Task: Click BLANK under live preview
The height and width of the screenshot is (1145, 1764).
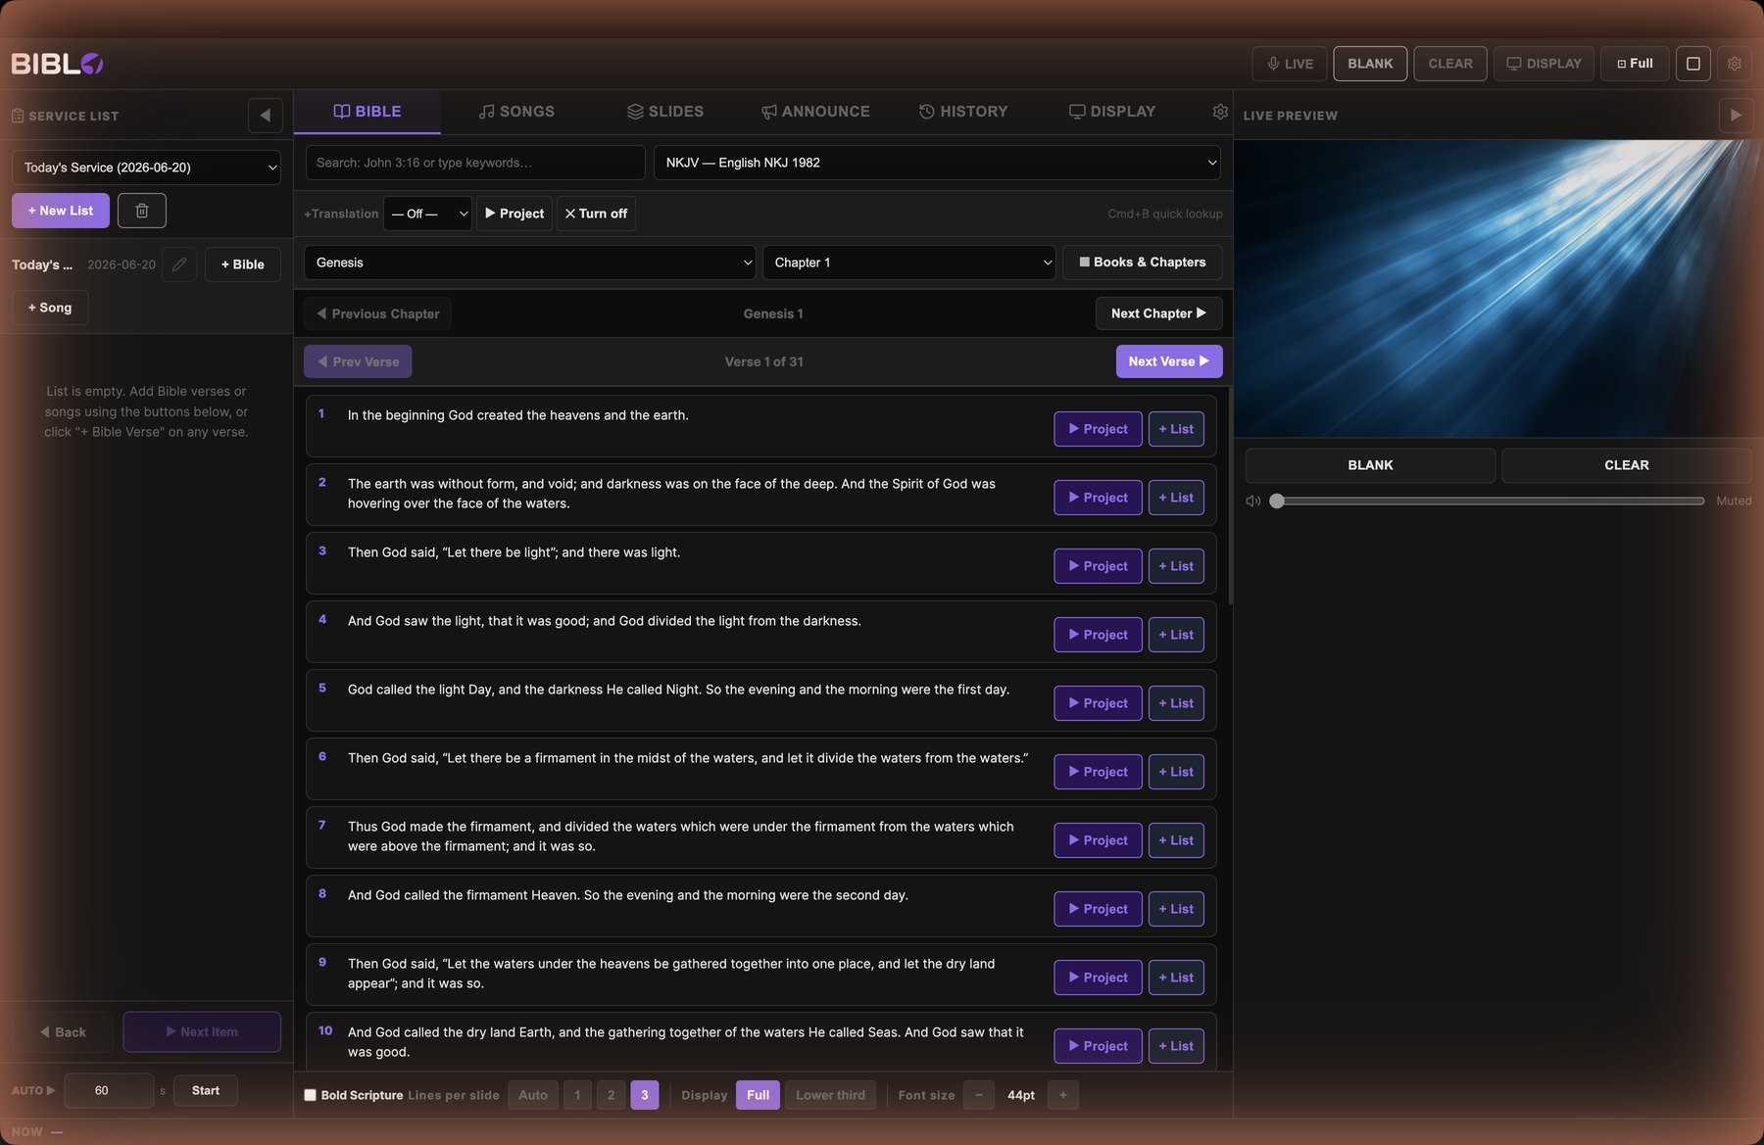Action: coord(1370,465)
